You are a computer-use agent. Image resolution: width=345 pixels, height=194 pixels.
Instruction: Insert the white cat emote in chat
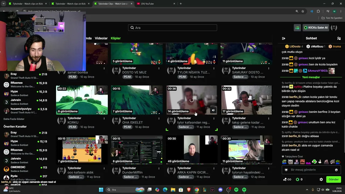pyautogui.click(x=290, y=162)
